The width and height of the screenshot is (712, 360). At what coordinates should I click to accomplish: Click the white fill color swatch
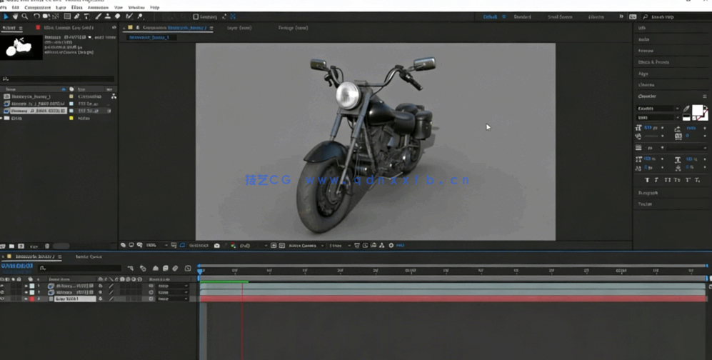[697, 110]
